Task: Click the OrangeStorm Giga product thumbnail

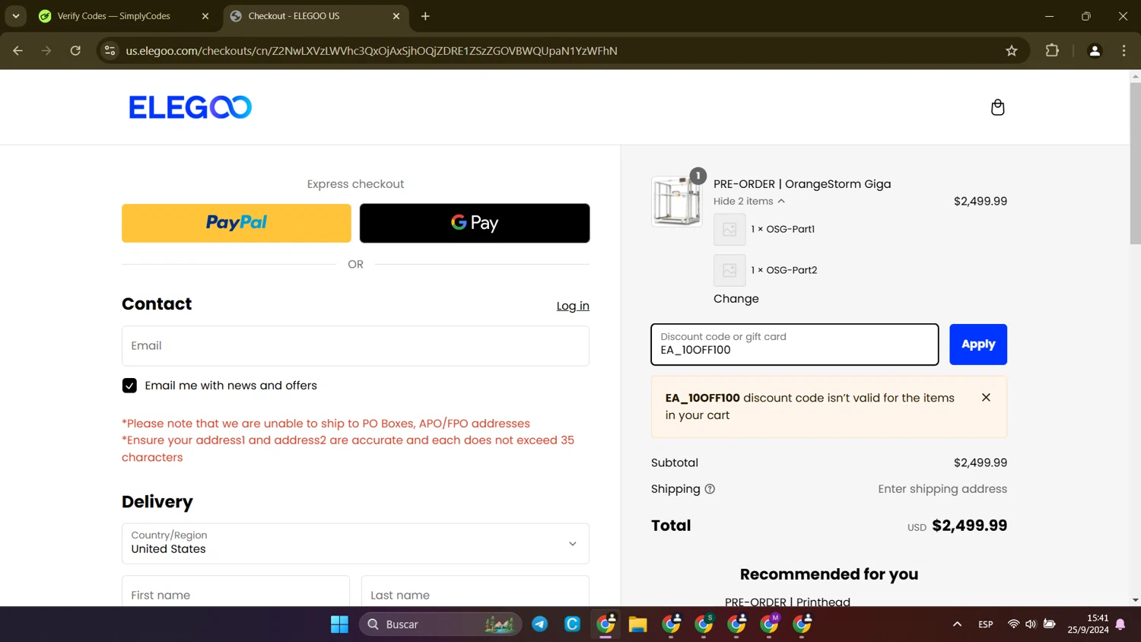Action: click(676, 202)
